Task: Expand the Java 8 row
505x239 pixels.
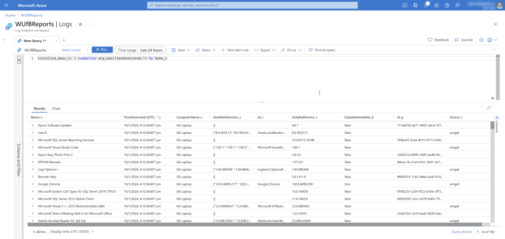Action: point(33,133)
